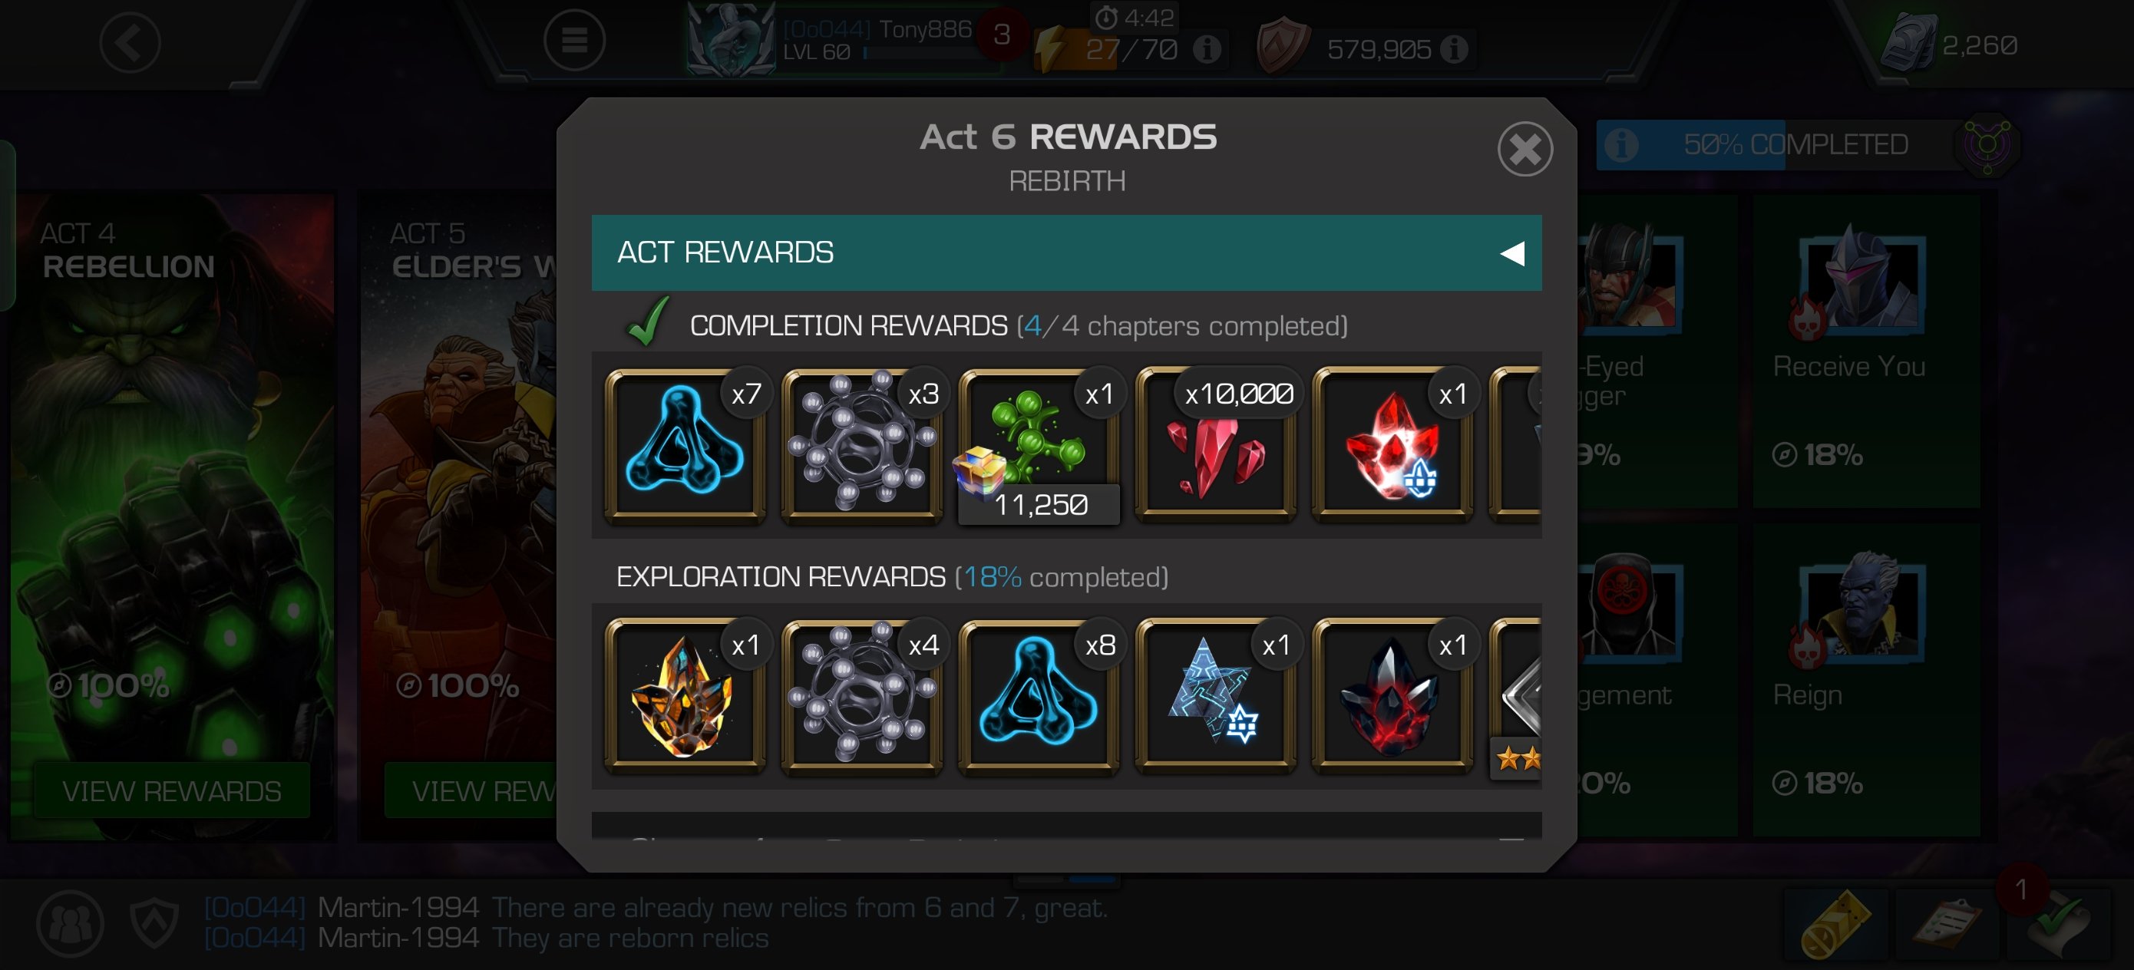Go back using the top-left arrow
The height and width of the screenshot is (970, 2134).
[130, 42]
